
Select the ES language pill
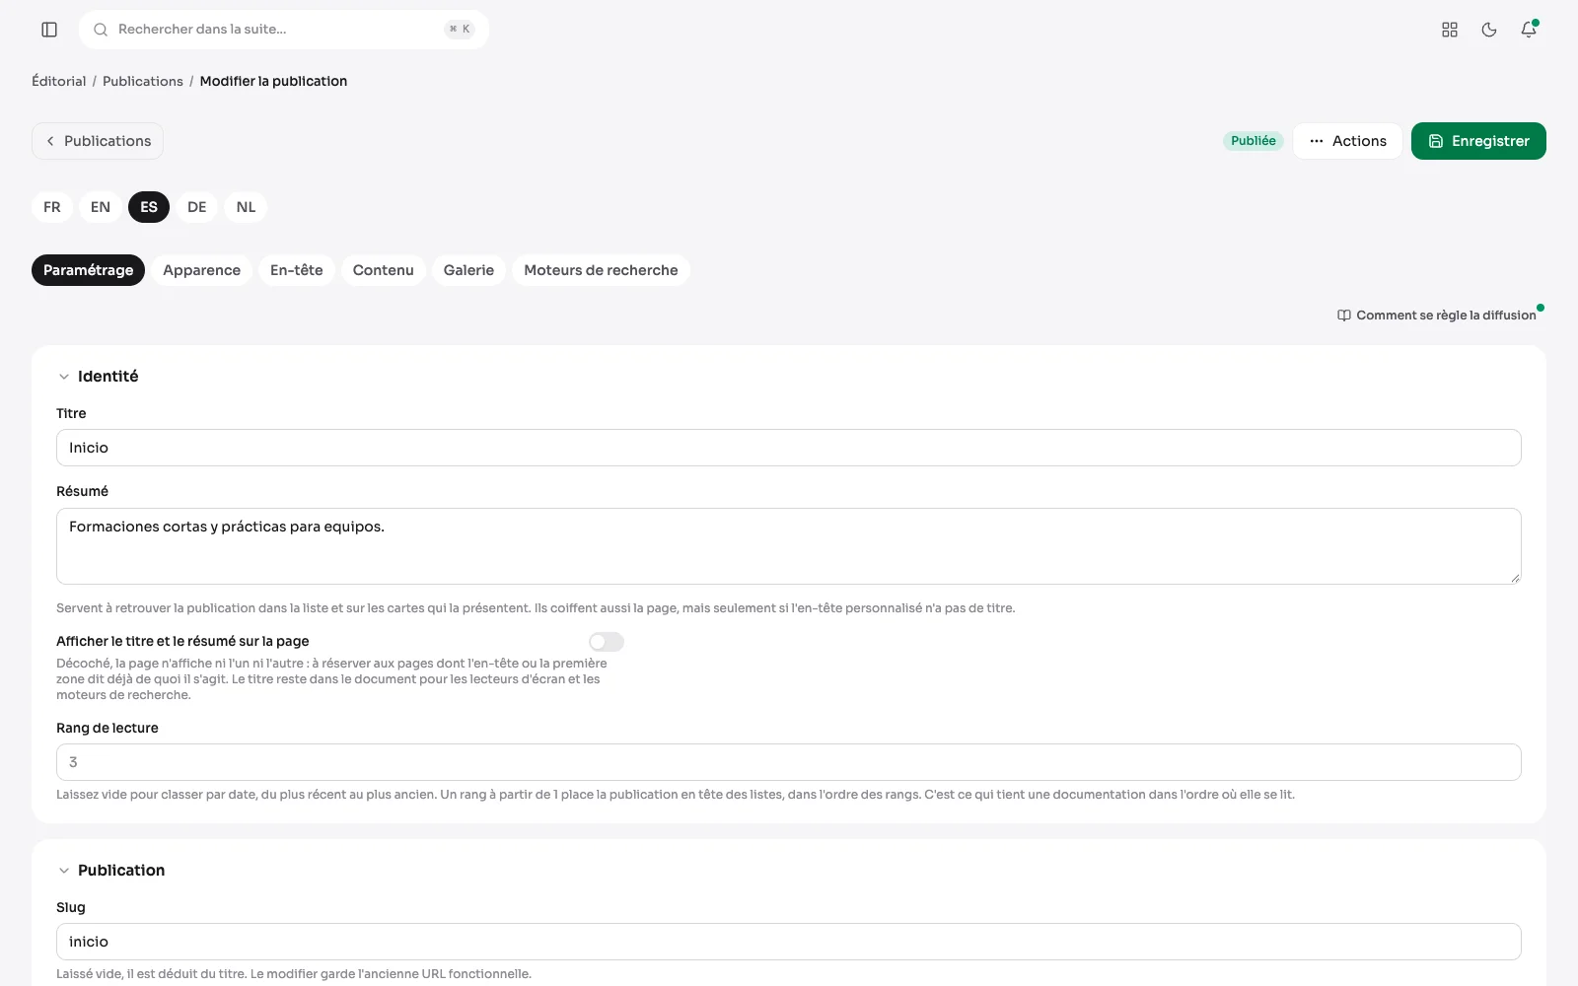click(149, 207)
